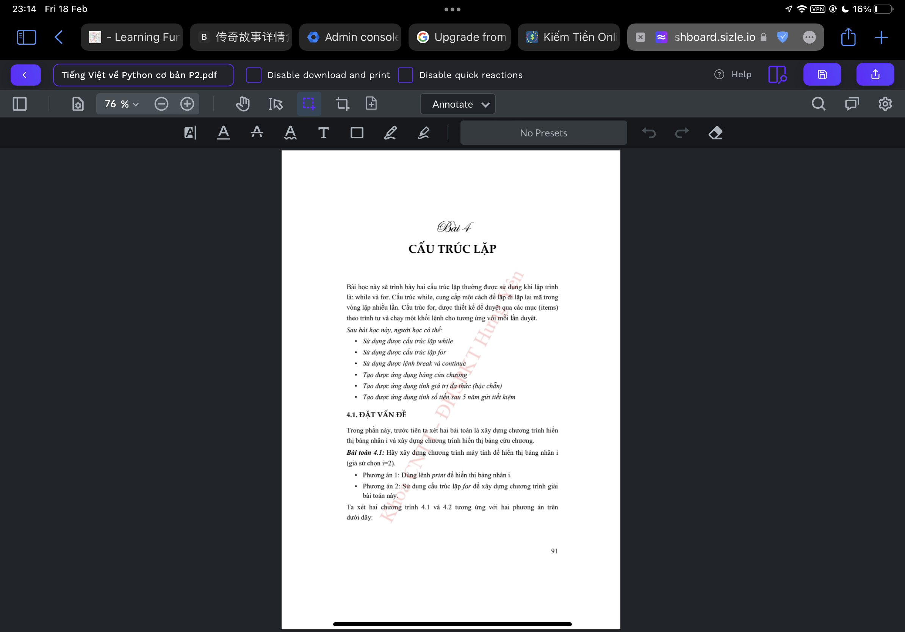The image size is (905, 632).
Task: Choose the rectangle shape tool
Action: 357,133
